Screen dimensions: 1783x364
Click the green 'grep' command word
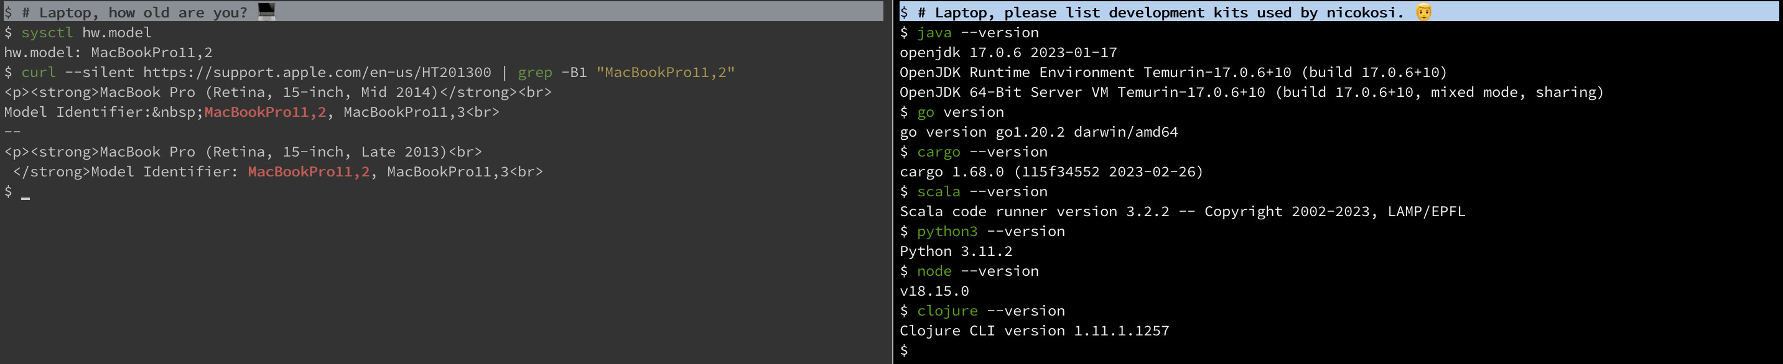535,73
